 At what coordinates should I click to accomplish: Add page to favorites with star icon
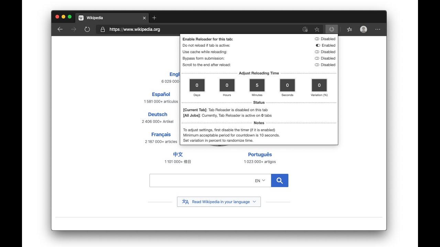(317, 30)
